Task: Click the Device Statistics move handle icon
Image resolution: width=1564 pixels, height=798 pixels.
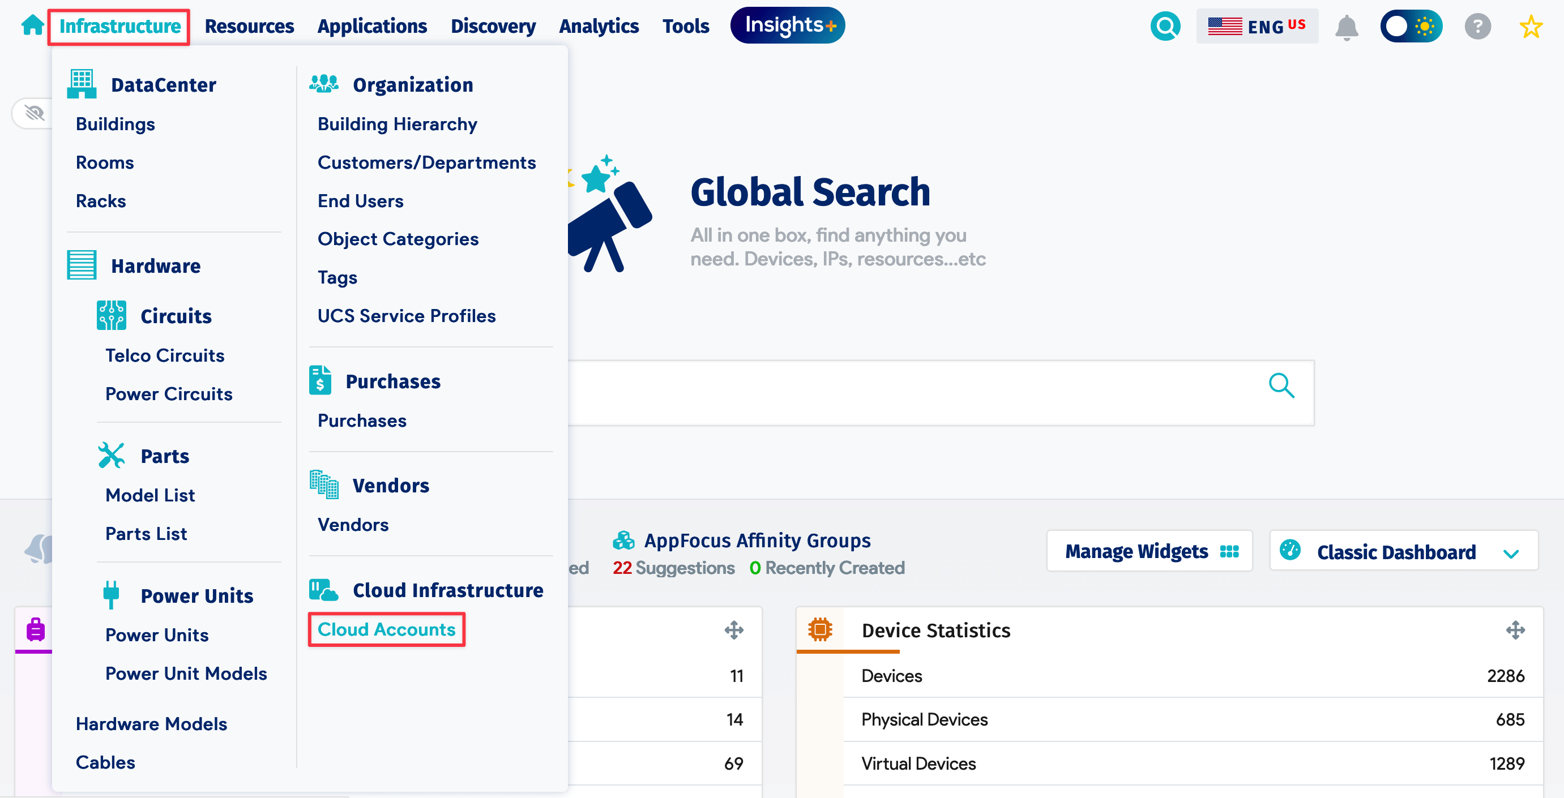Action: pyautogui.click(x=1515, y=630)
